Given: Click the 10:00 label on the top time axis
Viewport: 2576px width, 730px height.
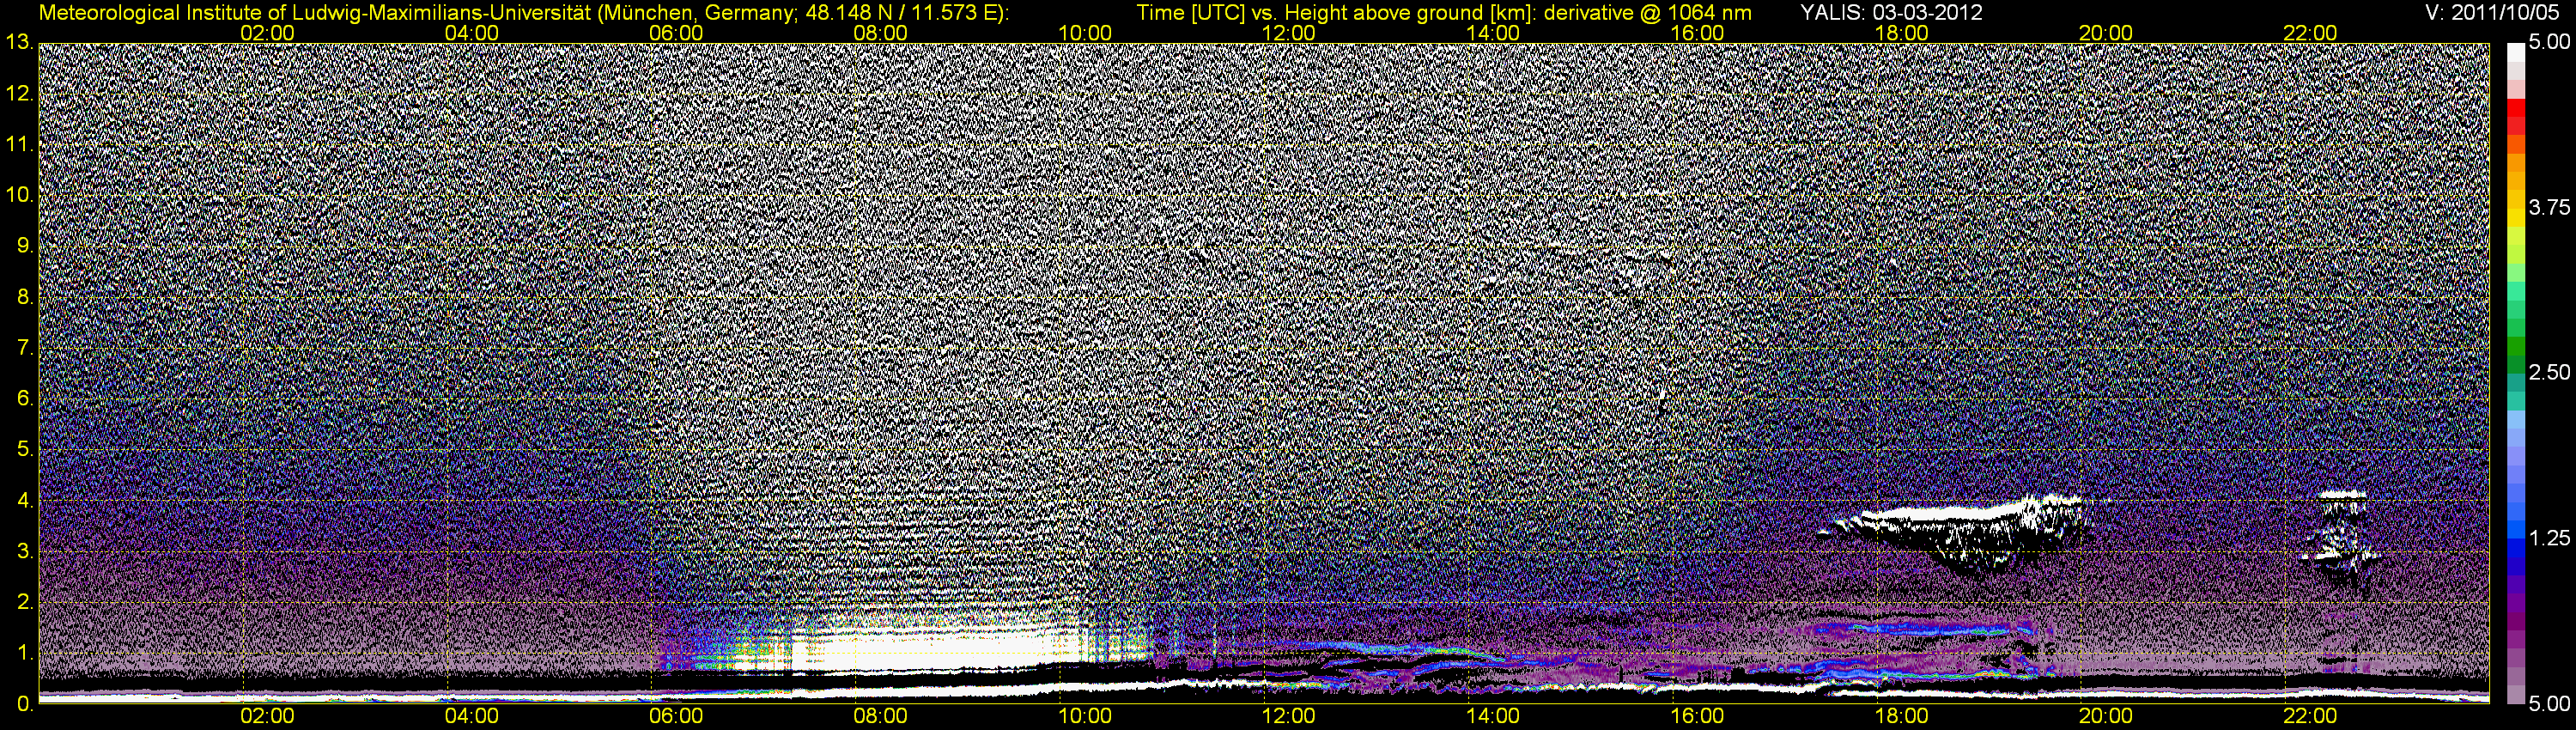Looking at the screenshot, I should coord(1085,33).
